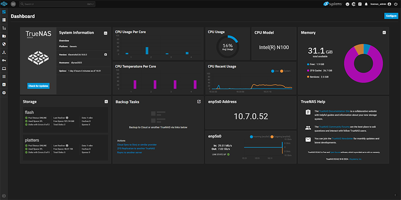
Task: Open Rsync to another server link
Action: tap(129, 153)
